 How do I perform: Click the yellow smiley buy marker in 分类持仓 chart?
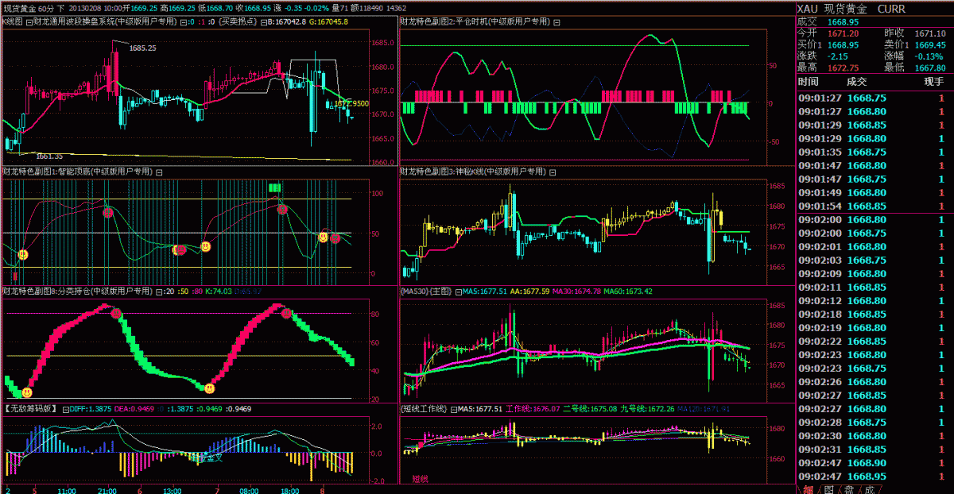pyautogui.click(x=27, y=392)
